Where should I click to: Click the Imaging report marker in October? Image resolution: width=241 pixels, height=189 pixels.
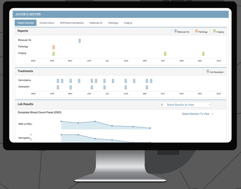click(165, 54)
